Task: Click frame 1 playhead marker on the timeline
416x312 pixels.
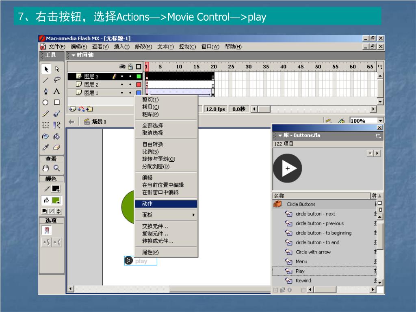Action: [147, 67]
